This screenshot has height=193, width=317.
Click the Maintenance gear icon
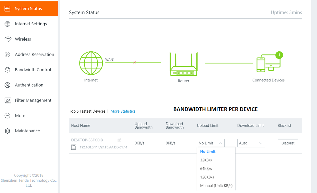(x=8, y=131)
